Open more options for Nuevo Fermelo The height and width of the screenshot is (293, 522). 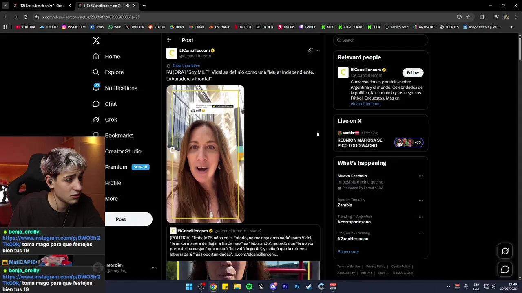pos(421,176)
